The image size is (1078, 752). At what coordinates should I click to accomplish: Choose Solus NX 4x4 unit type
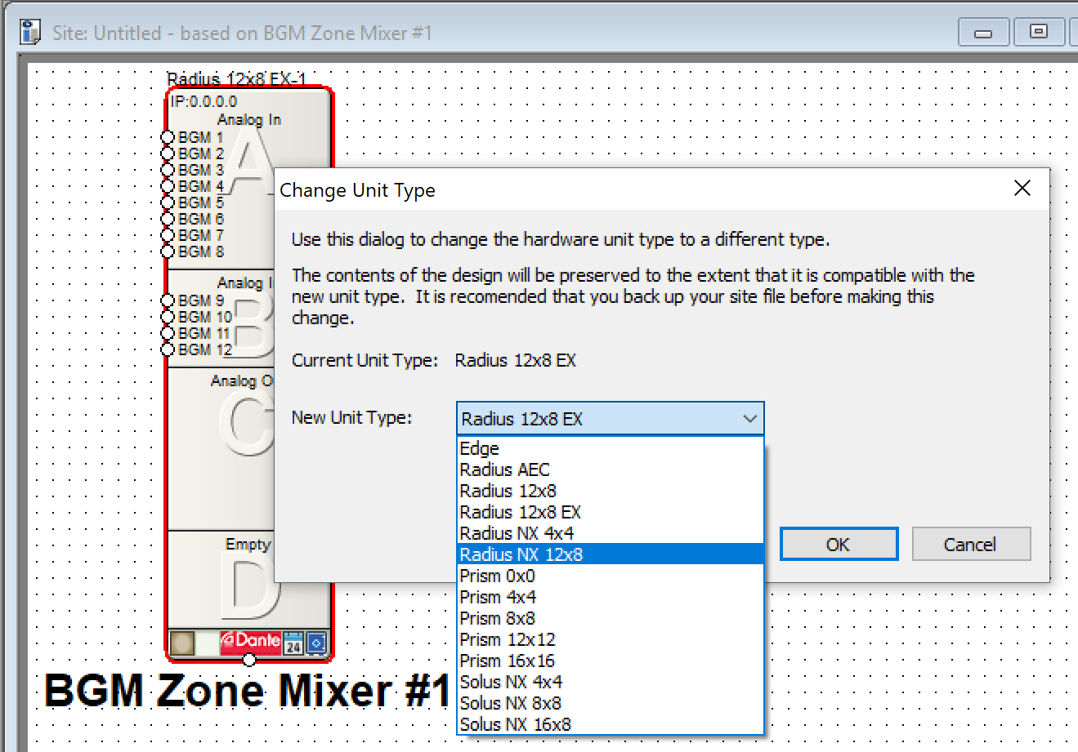[x=610, y=682]
